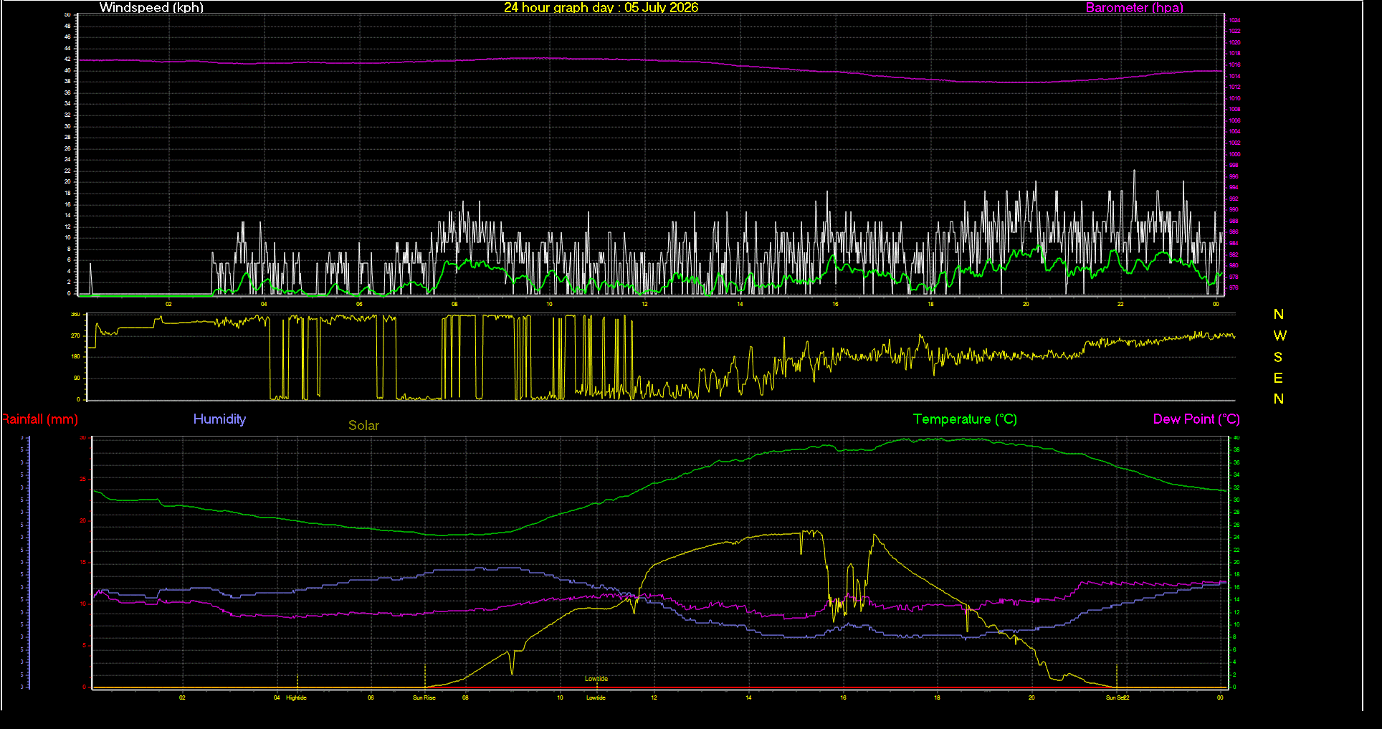Click the "E" wind direction compass letter
The image size is (1382, 729).
pos(1278,378)
